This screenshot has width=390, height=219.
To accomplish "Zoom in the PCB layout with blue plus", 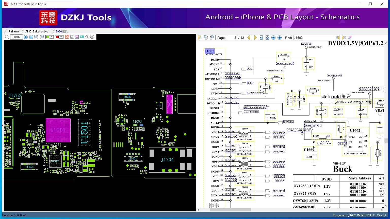I will (26, 37).
